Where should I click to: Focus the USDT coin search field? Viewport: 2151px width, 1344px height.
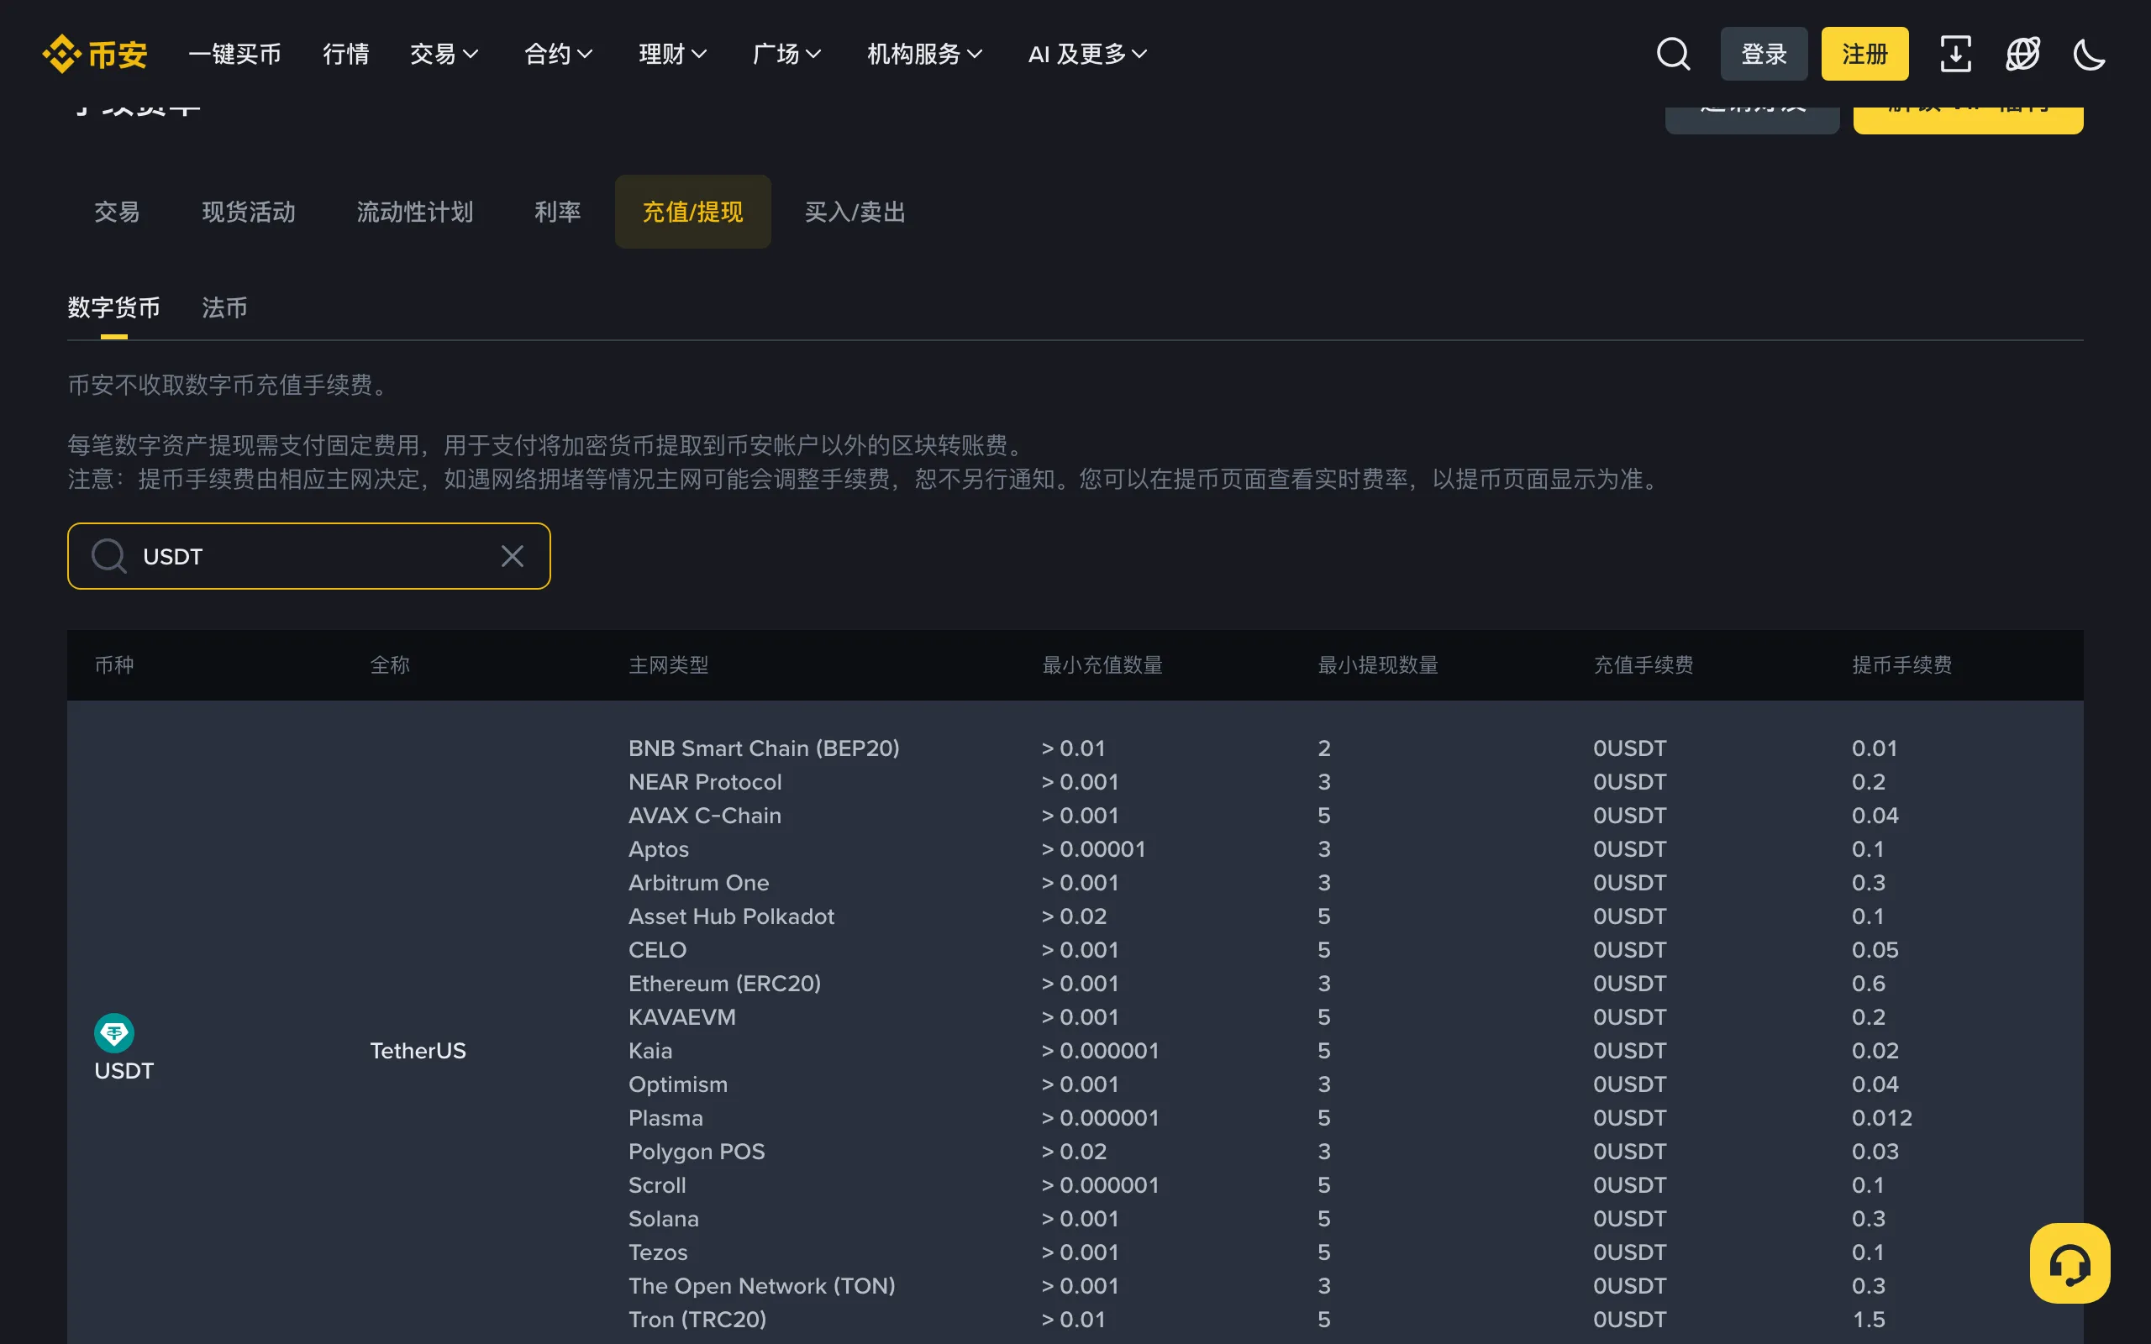coord(308,556)
